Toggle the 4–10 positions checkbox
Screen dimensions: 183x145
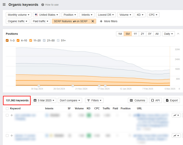[x=18, y=40]
